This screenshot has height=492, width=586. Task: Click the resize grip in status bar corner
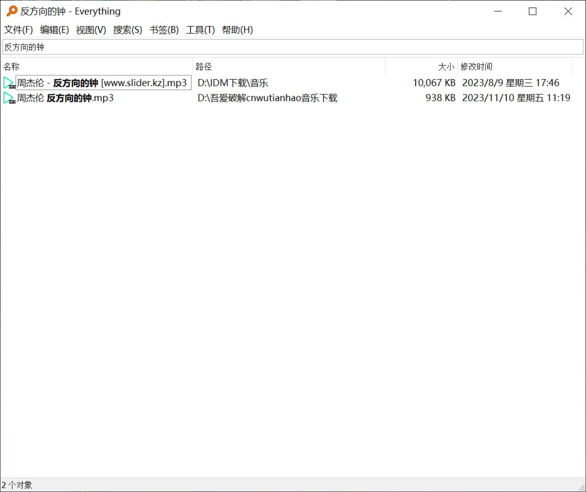pos(582,488)
